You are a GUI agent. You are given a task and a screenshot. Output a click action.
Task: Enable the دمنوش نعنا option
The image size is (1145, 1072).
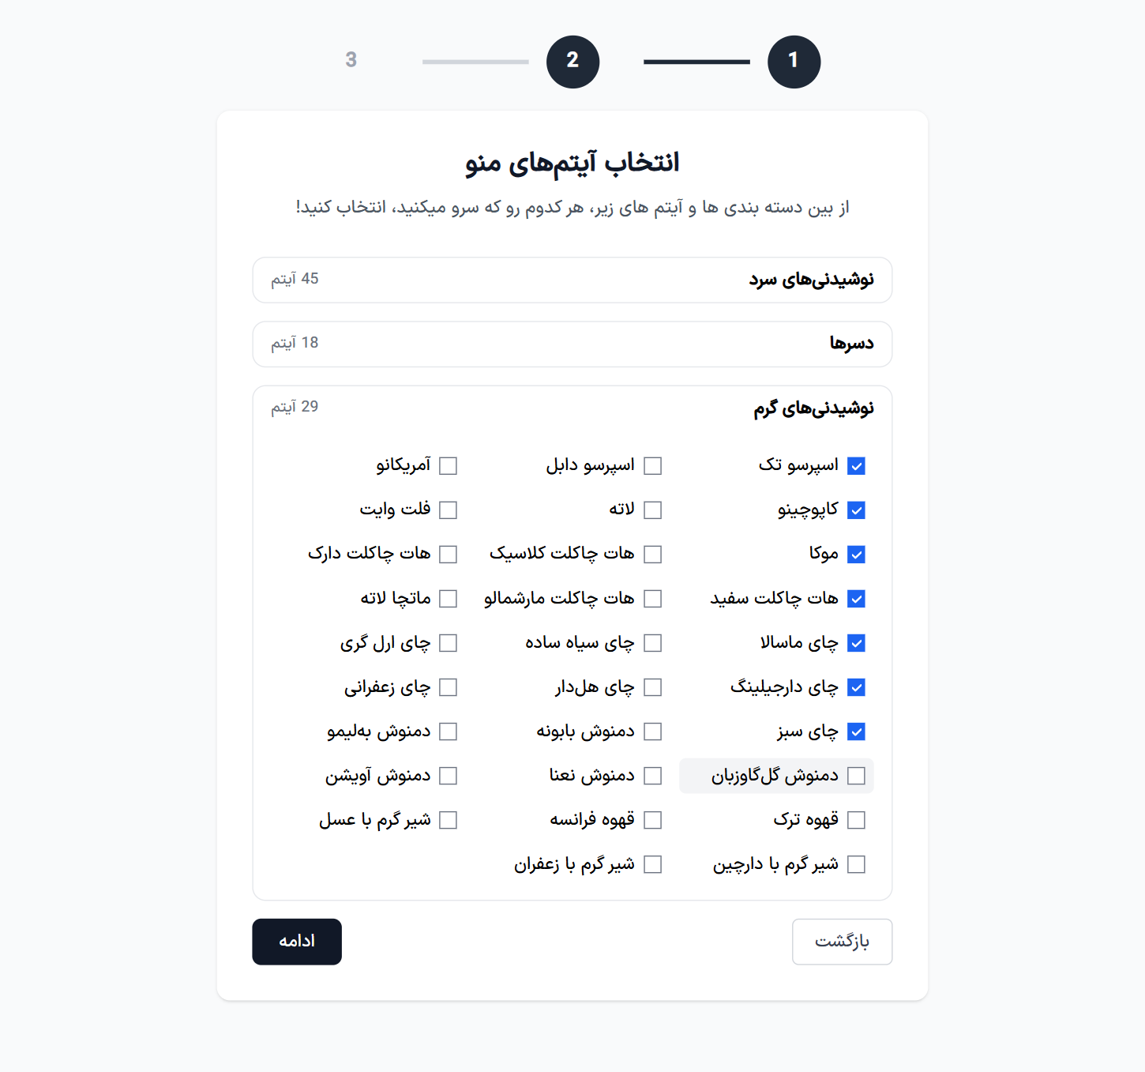653,775
